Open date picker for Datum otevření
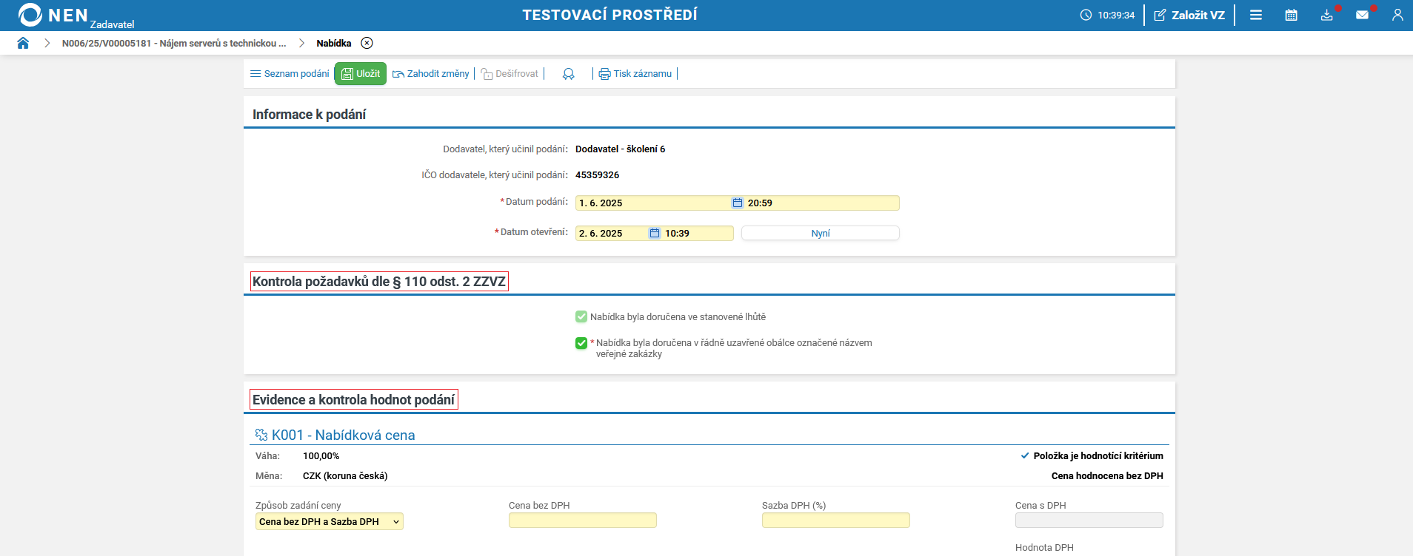1413x556 pixels. point(655,234)
